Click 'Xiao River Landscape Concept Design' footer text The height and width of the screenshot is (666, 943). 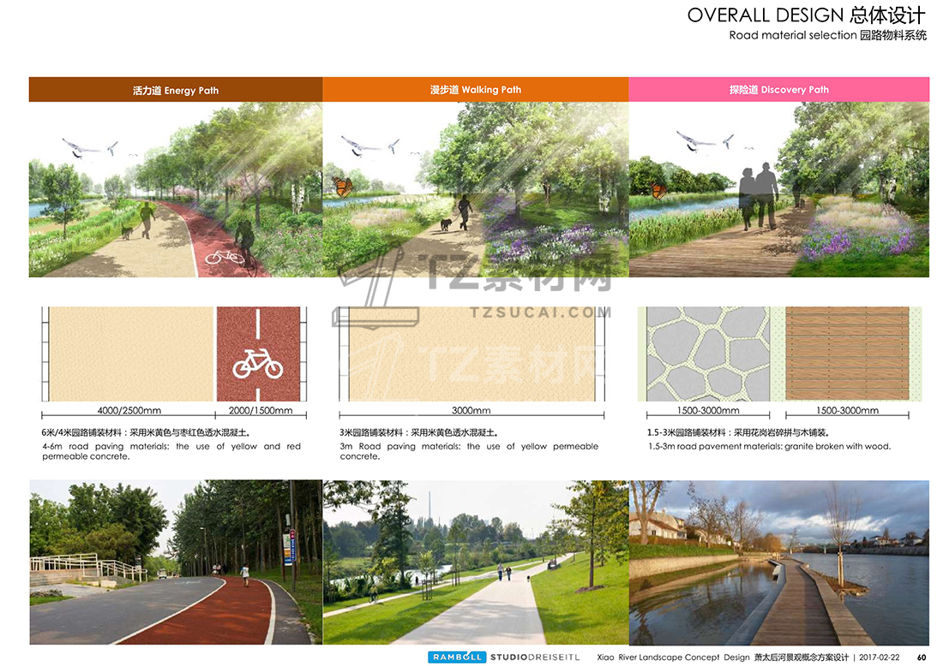click(x=673, y=657)
